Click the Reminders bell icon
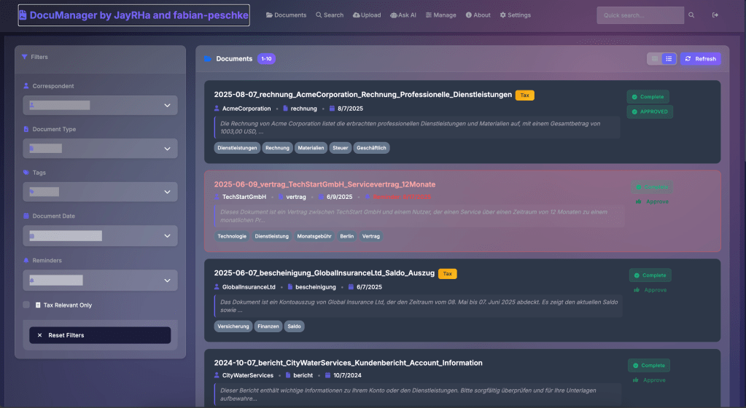Viewport: 746px width, 408px height. tap(26, 260)
